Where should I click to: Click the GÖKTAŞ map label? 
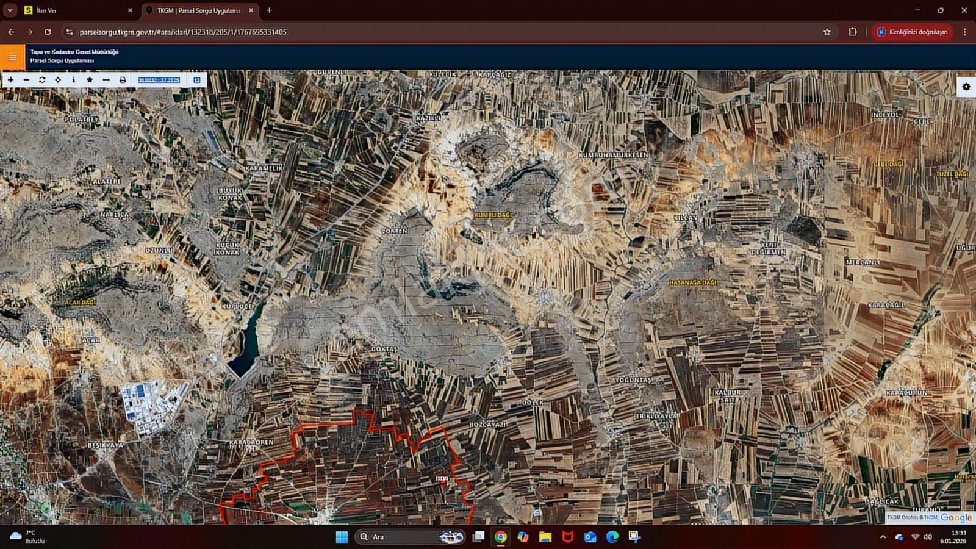click(384, 349)
